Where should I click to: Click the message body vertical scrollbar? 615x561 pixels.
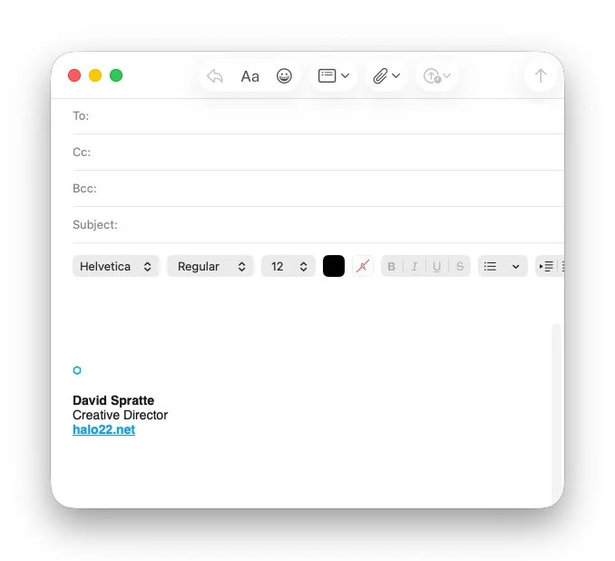(x=556, y=412)
